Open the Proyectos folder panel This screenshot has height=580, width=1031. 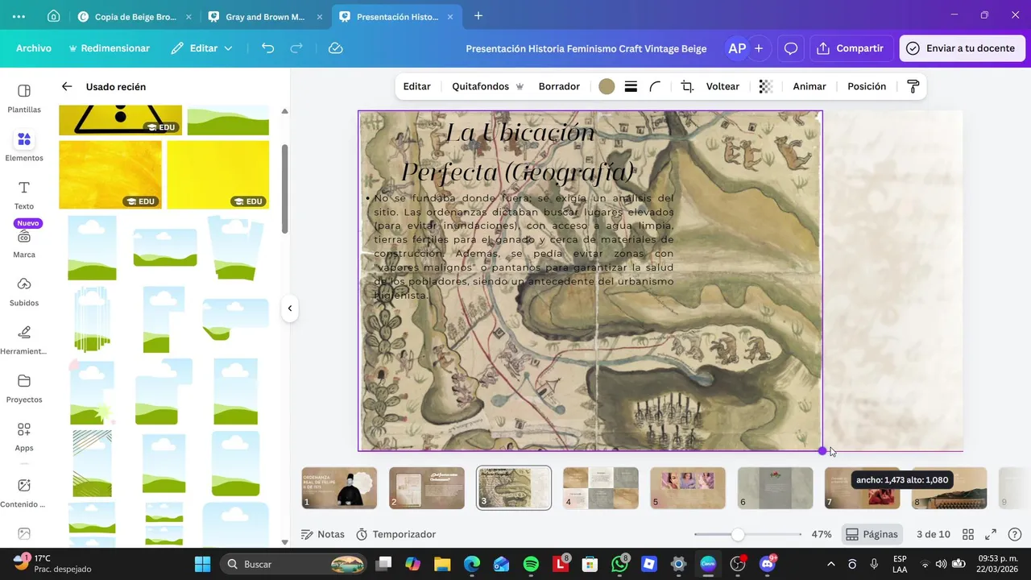click(x=24, y=388)
